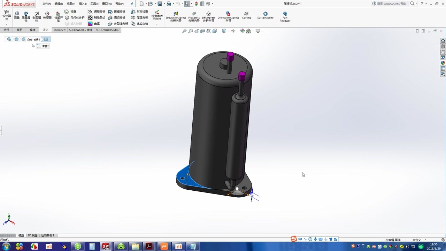Switch to the 模型 Model tab at bottom
Viewport: 446px width, 251px height.
point(21,235)
